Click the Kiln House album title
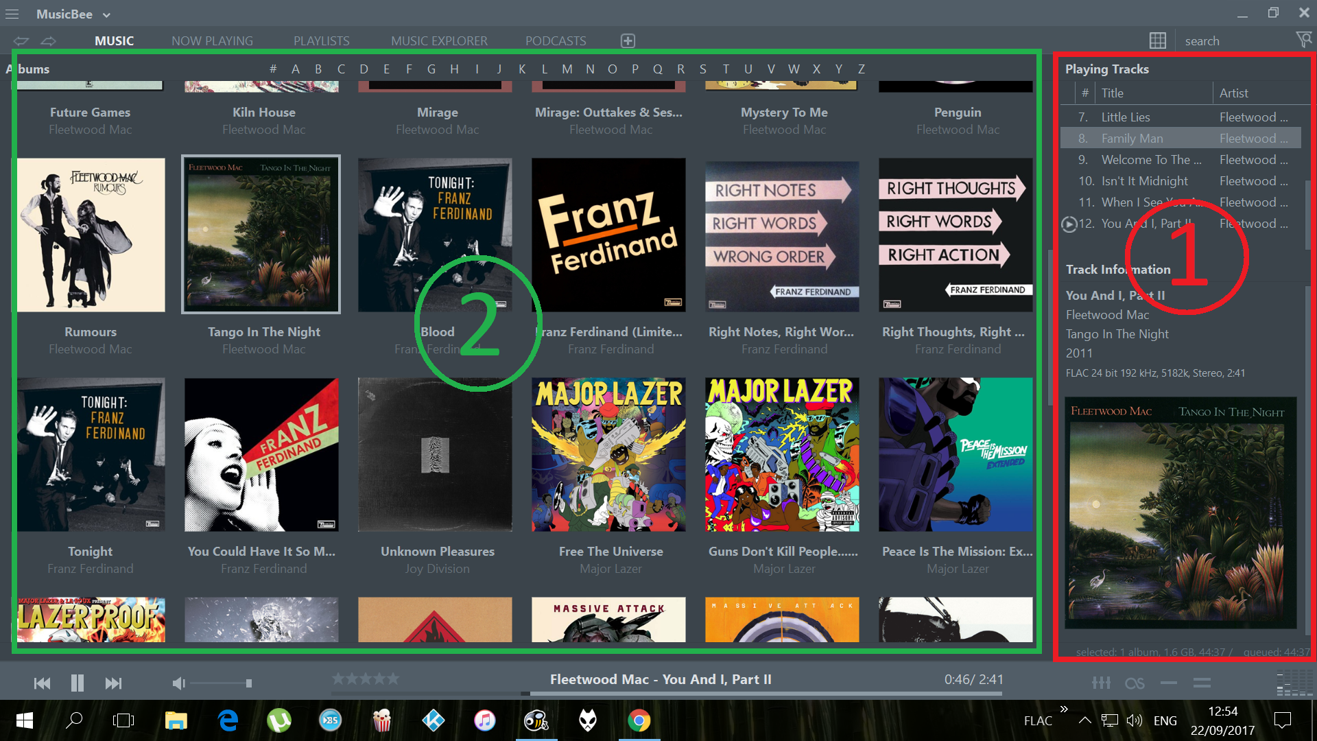Screen dimensions: 1317x741 pos(264,112)
